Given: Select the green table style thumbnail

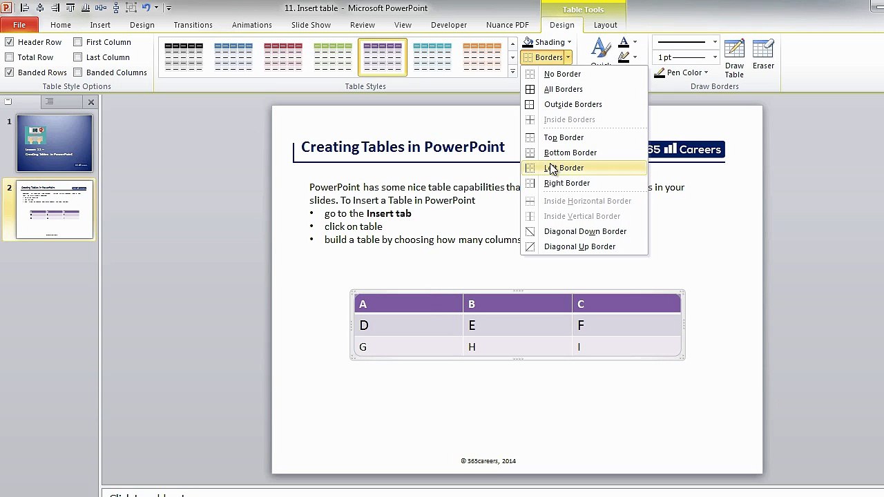Looking at the screenshot, I should 333,57.
